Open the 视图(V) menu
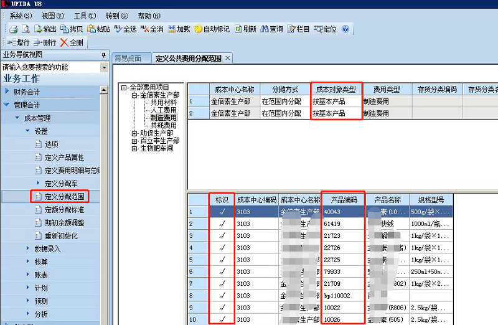The width and height of the screenshot is (498, 325). 53,16
